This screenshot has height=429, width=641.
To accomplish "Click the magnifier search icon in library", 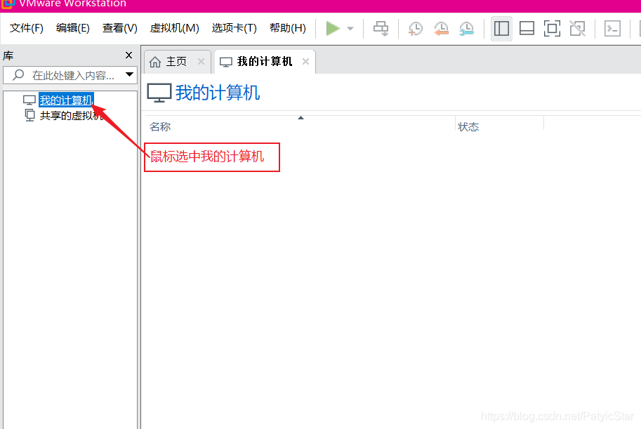I will click(18, 75).
